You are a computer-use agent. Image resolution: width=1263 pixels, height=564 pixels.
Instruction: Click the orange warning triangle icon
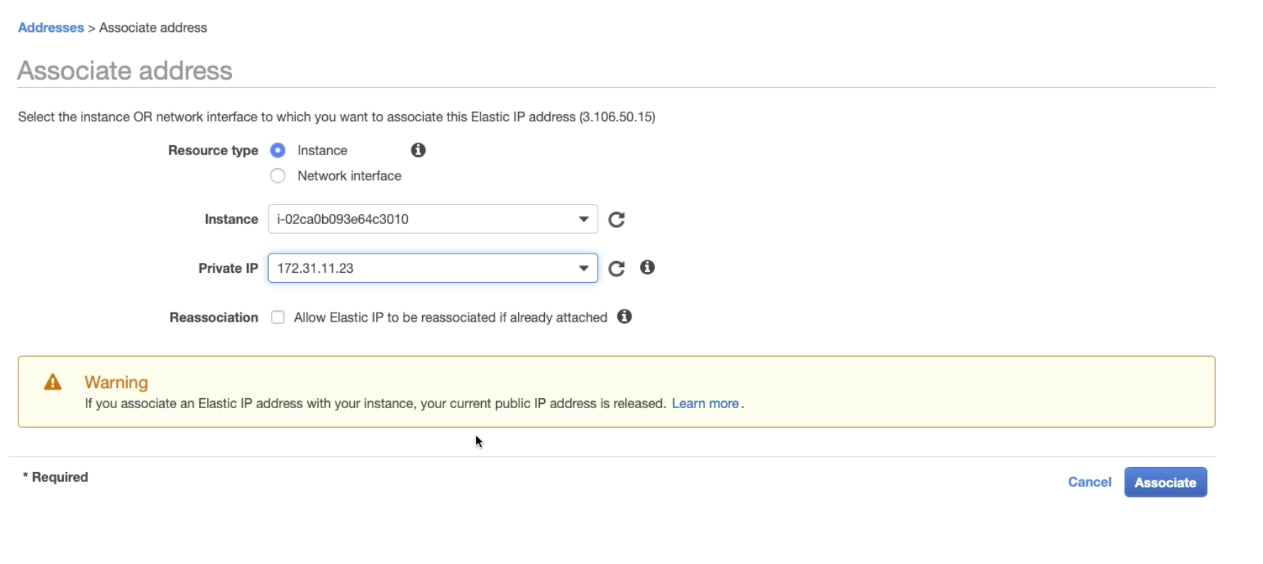point(53,383)
